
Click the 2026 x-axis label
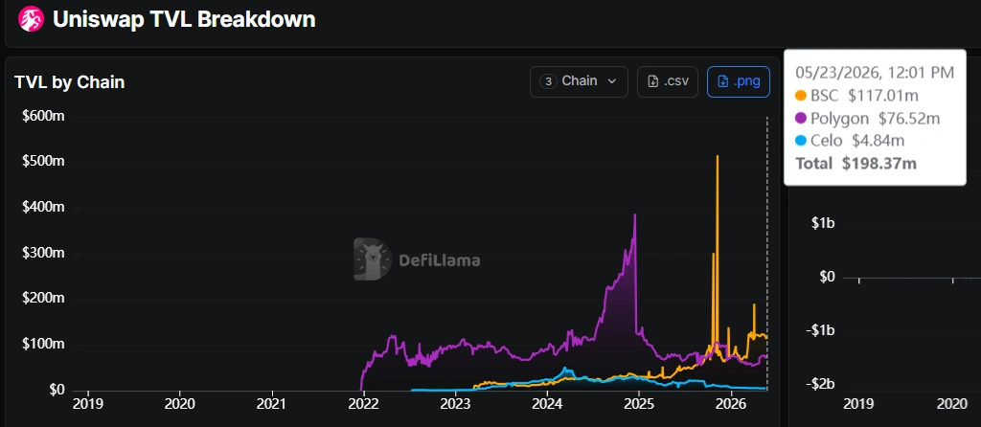tap(730, 403)
